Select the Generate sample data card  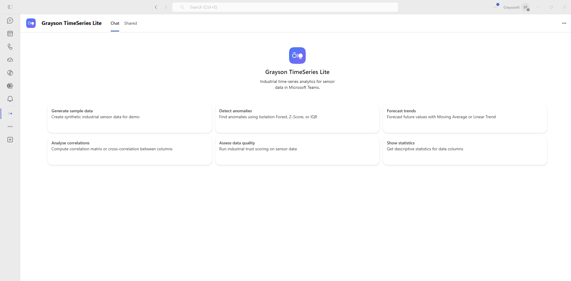[130, 119]
